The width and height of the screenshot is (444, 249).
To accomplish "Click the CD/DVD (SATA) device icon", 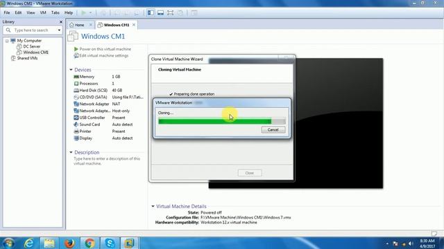I will 76,97.
